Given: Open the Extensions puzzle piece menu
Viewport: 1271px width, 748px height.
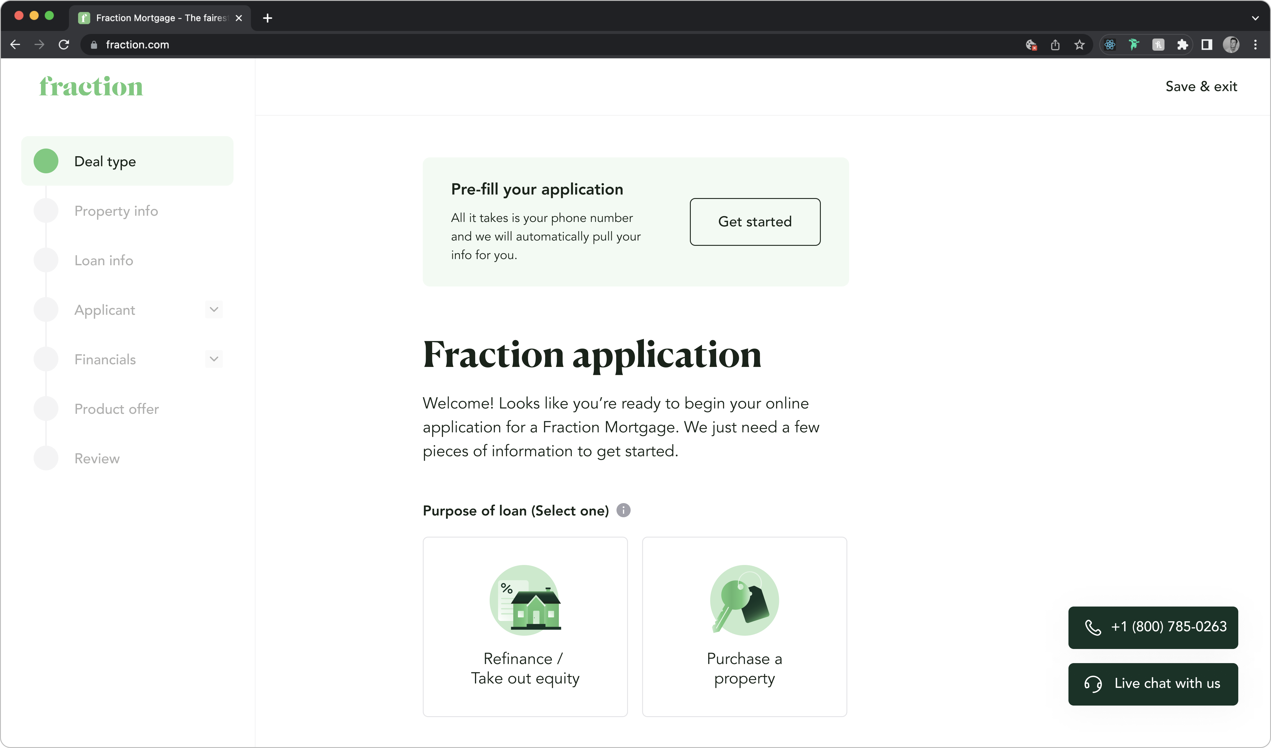Looking at the screenshot, I should tap(1182, 45).
